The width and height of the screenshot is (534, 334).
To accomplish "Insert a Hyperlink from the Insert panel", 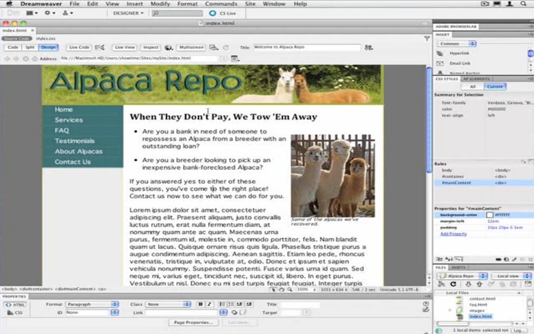I will click(459, 53).
